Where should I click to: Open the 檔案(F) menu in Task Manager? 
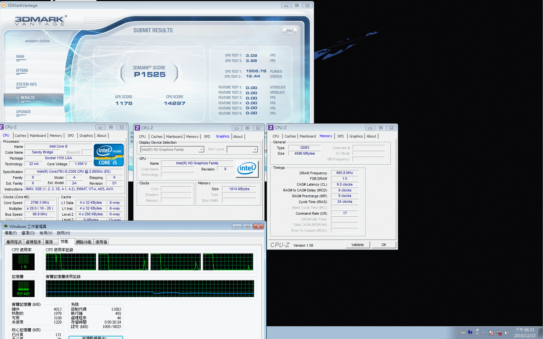11,233
